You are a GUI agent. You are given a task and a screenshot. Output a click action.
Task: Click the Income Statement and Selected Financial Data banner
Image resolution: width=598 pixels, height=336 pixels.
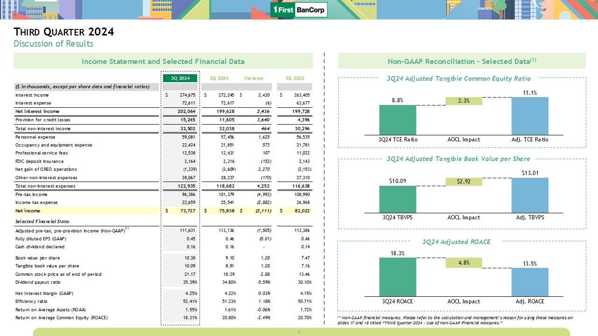tap(163, 61)
